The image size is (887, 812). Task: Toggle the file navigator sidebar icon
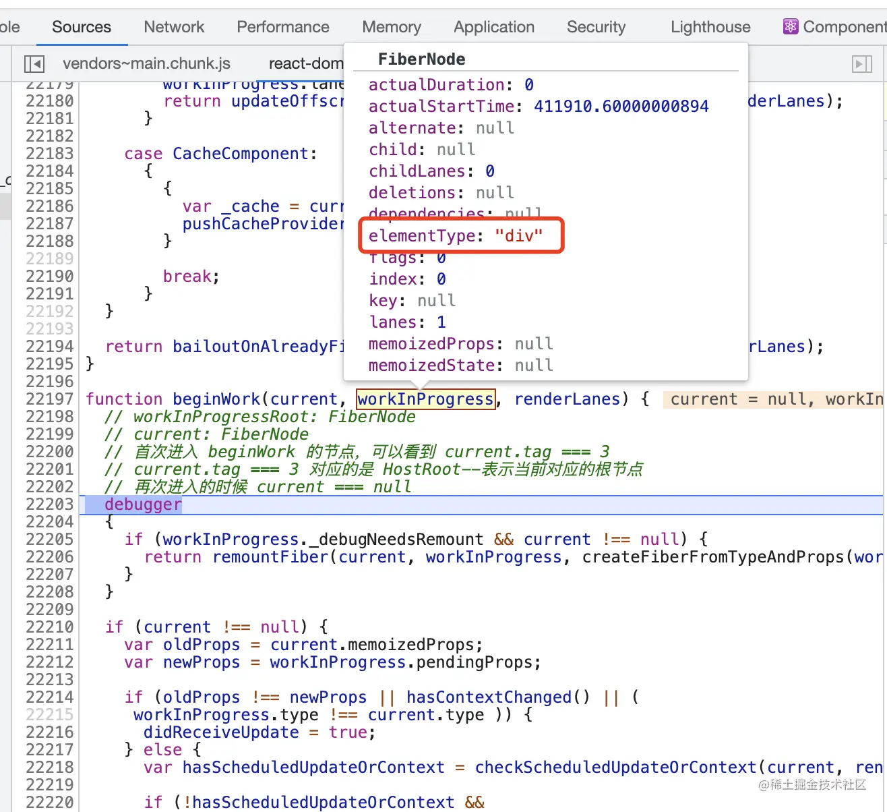(x=34, y=64)
